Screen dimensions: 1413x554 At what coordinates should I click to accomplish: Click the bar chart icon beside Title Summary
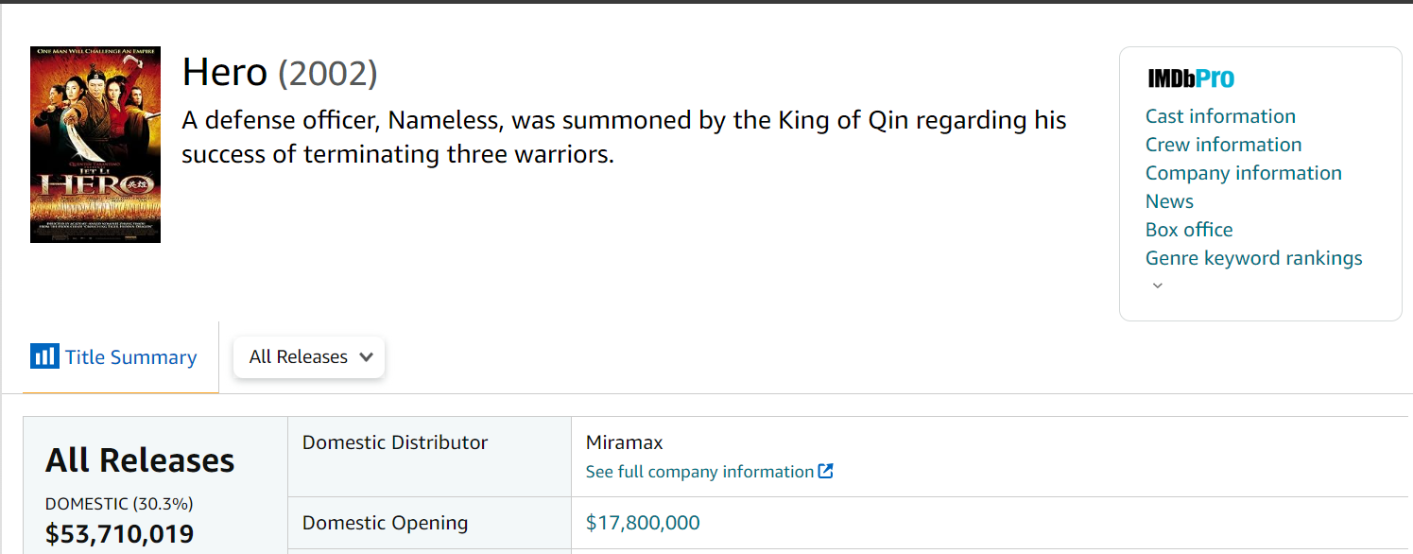[44, 356]
